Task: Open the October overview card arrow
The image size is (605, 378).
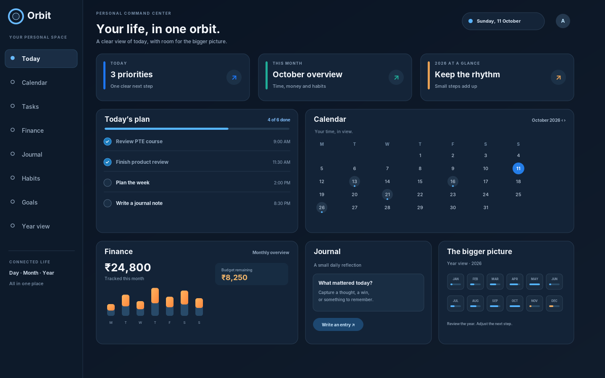Action: point(396,77)
